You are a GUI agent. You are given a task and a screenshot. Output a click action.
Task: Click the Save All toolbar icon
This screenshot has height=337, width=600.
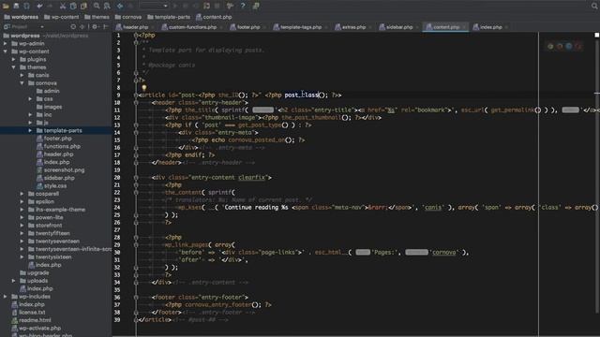(x=16, y=6)
